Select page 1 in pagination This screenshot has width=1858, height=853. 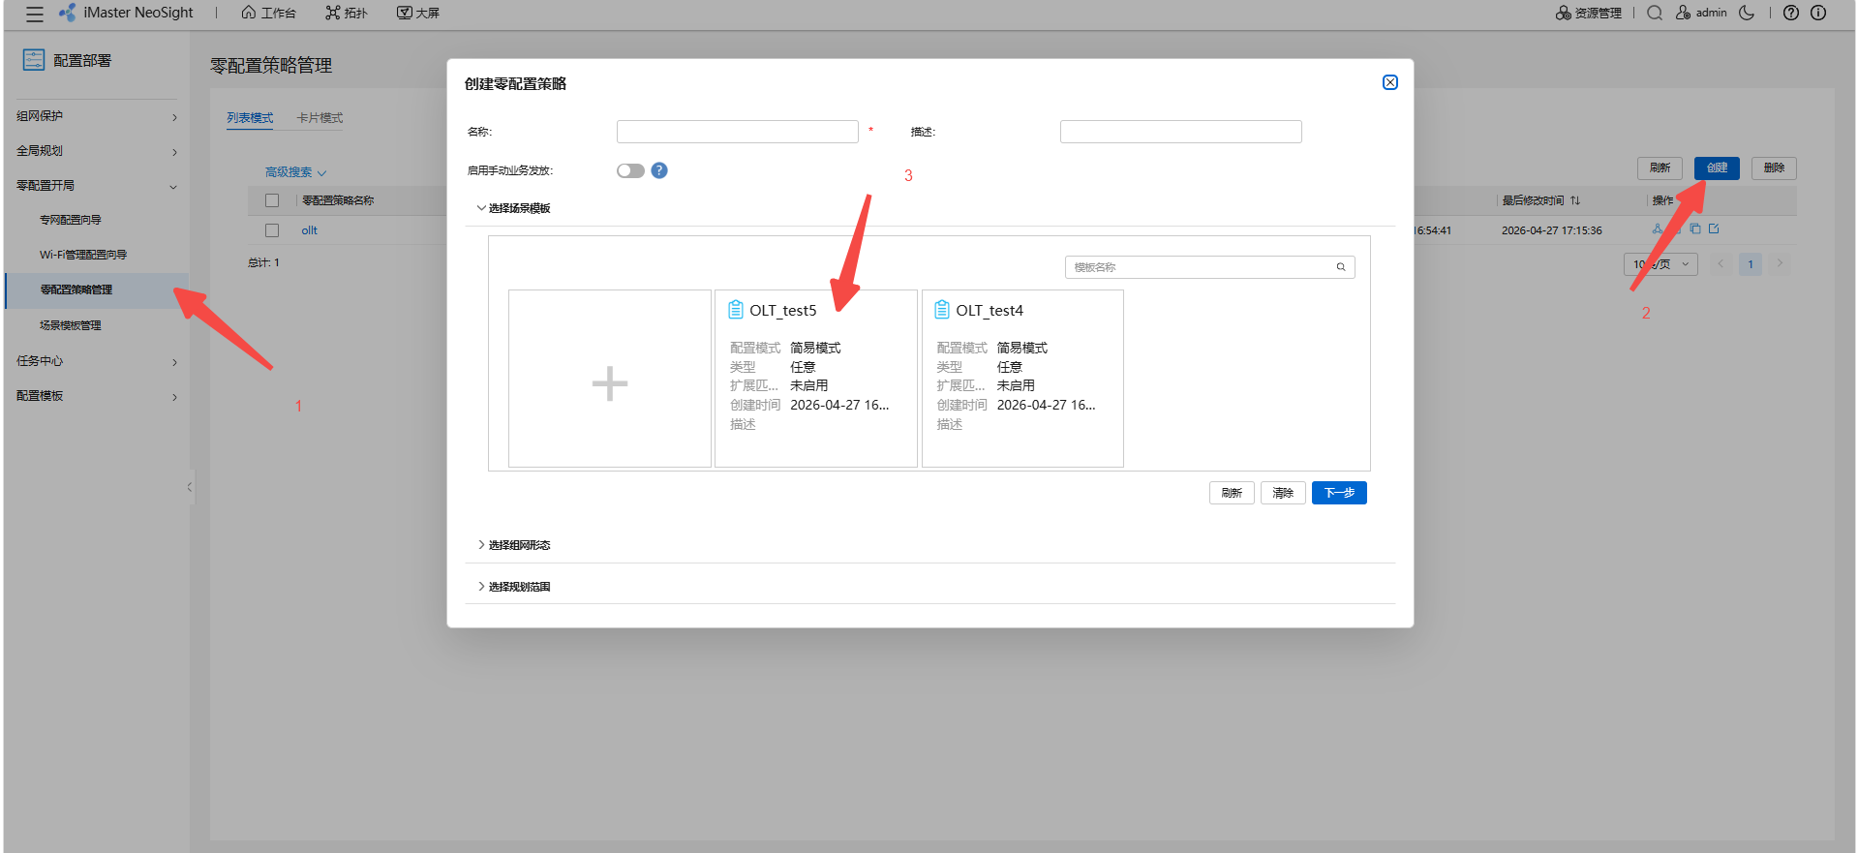1751,264
